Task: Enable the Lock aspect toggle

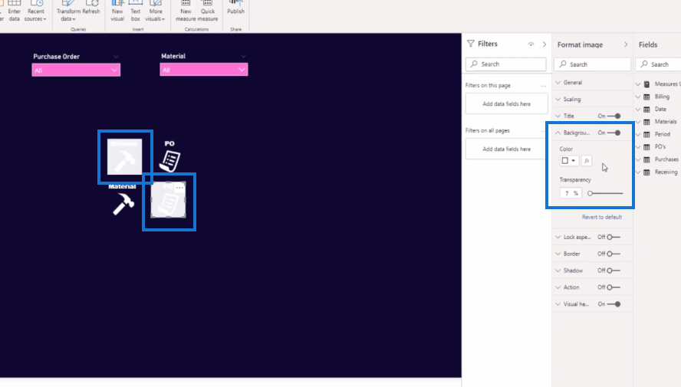Action: tap(614, 237)
